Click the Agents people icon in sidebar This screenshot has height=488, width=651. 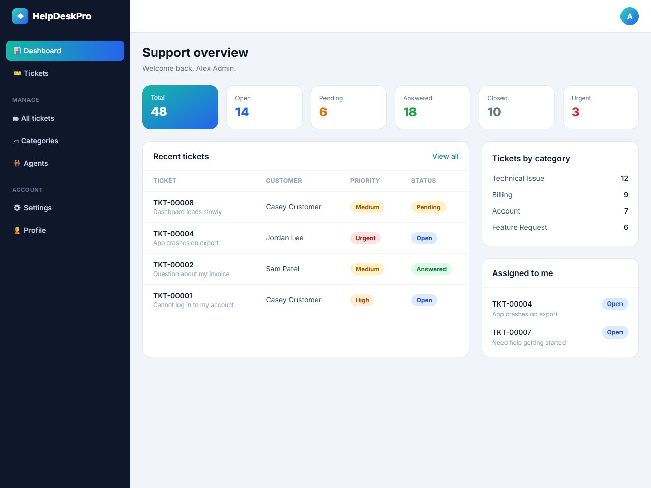(17, 163)
